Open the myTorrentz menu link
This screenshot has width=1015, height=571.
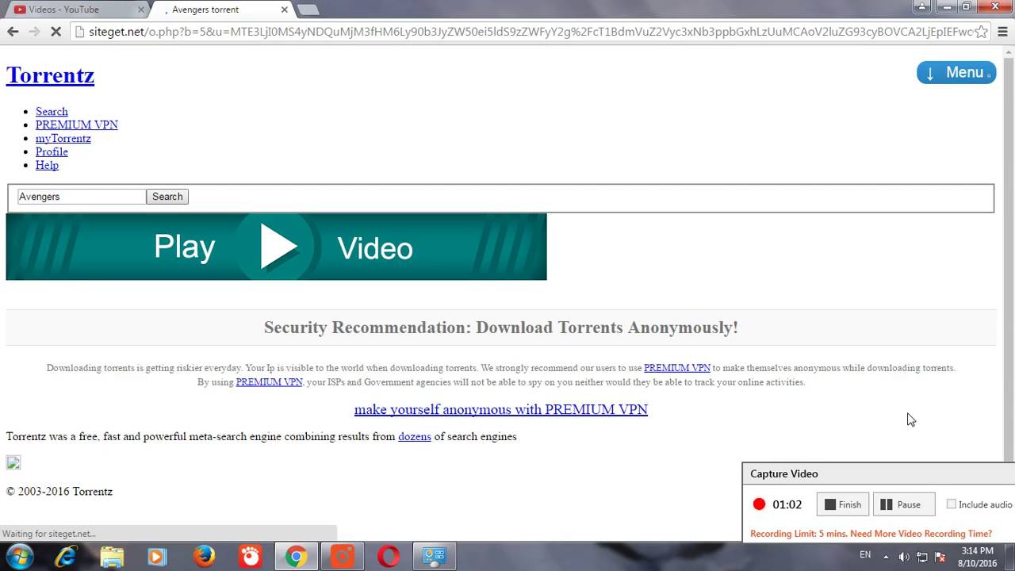pos(63,138)
